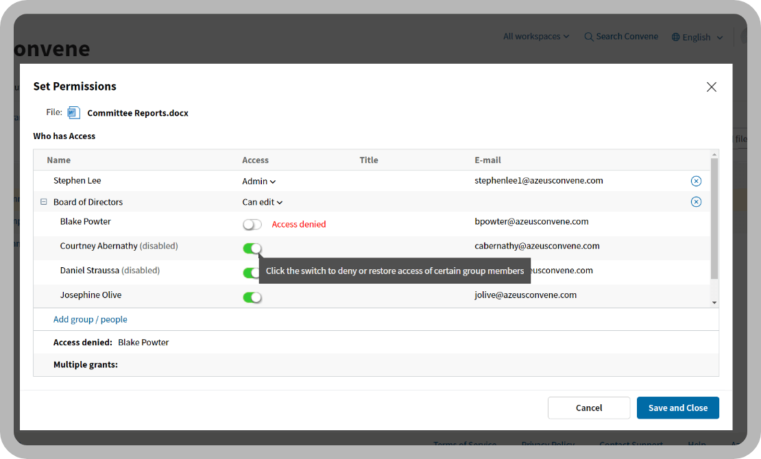Collapse the Board of Directors group
Screen dimensions: 761x459
pos(44,202)
